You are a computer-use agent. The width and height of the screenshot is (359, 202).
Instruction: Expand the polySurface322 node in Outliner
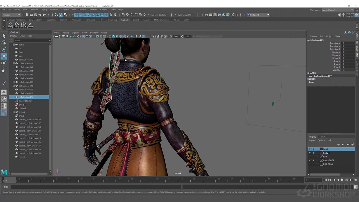click(13, 63)
